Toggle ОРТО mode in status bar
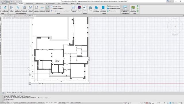The height and width of the screenshot is (104, 184). [55, 103]
